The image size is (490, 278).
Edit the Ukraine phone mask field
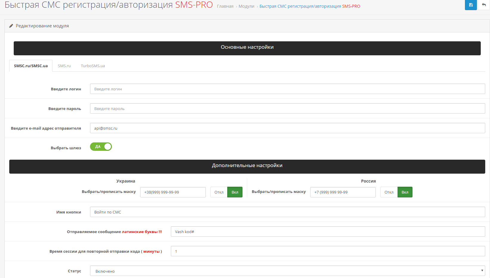point(173,192)
